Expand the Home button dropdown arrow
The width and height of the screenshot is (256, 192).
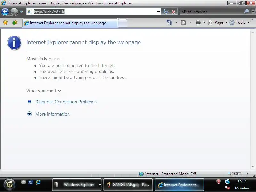click(176, 22)
